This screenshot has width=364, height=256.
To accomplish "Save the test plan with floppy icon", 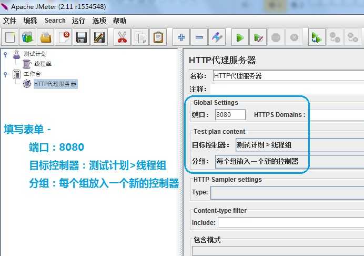I will point(82,37).
